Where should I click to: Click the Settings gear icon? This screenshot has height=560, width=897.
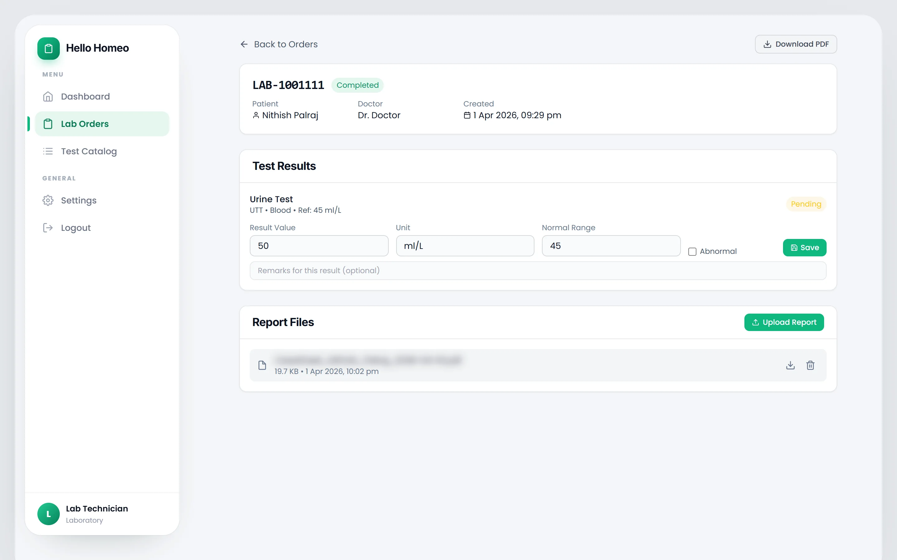[48, 200]
